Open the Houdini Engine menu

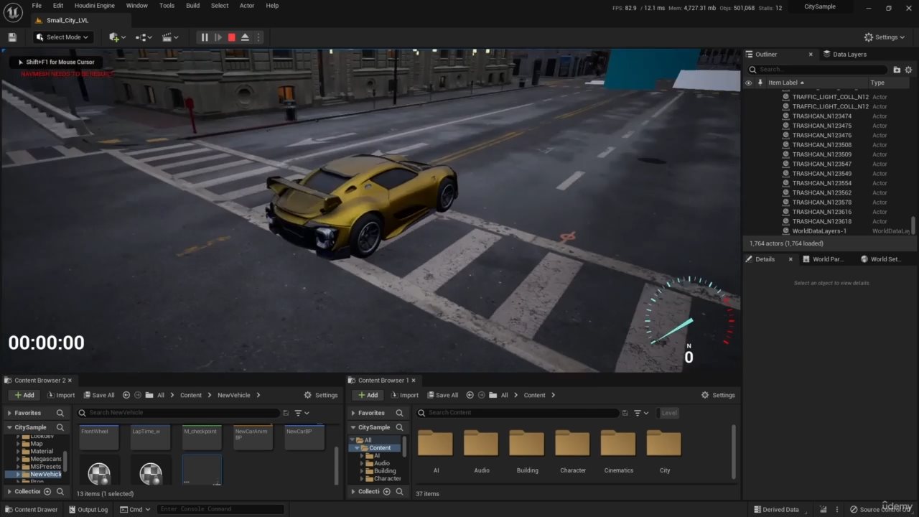pyautogui.click(x=94, y=6)
